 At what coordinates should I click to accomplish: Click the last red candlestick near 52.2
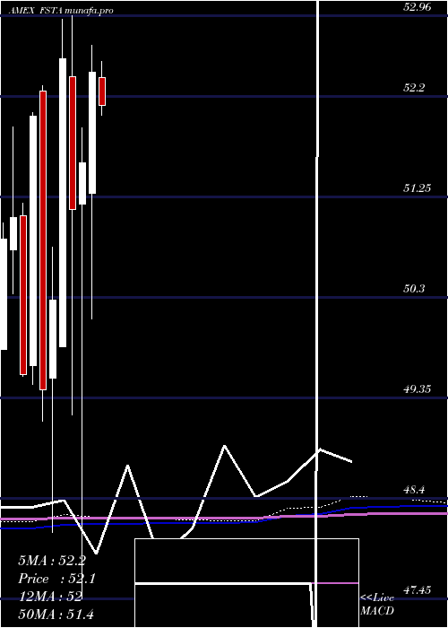click(102, 92)
